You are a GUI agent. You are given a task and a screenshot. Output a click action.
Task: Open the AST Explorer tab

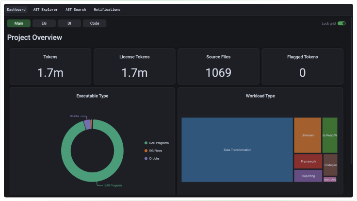point(46,10)
